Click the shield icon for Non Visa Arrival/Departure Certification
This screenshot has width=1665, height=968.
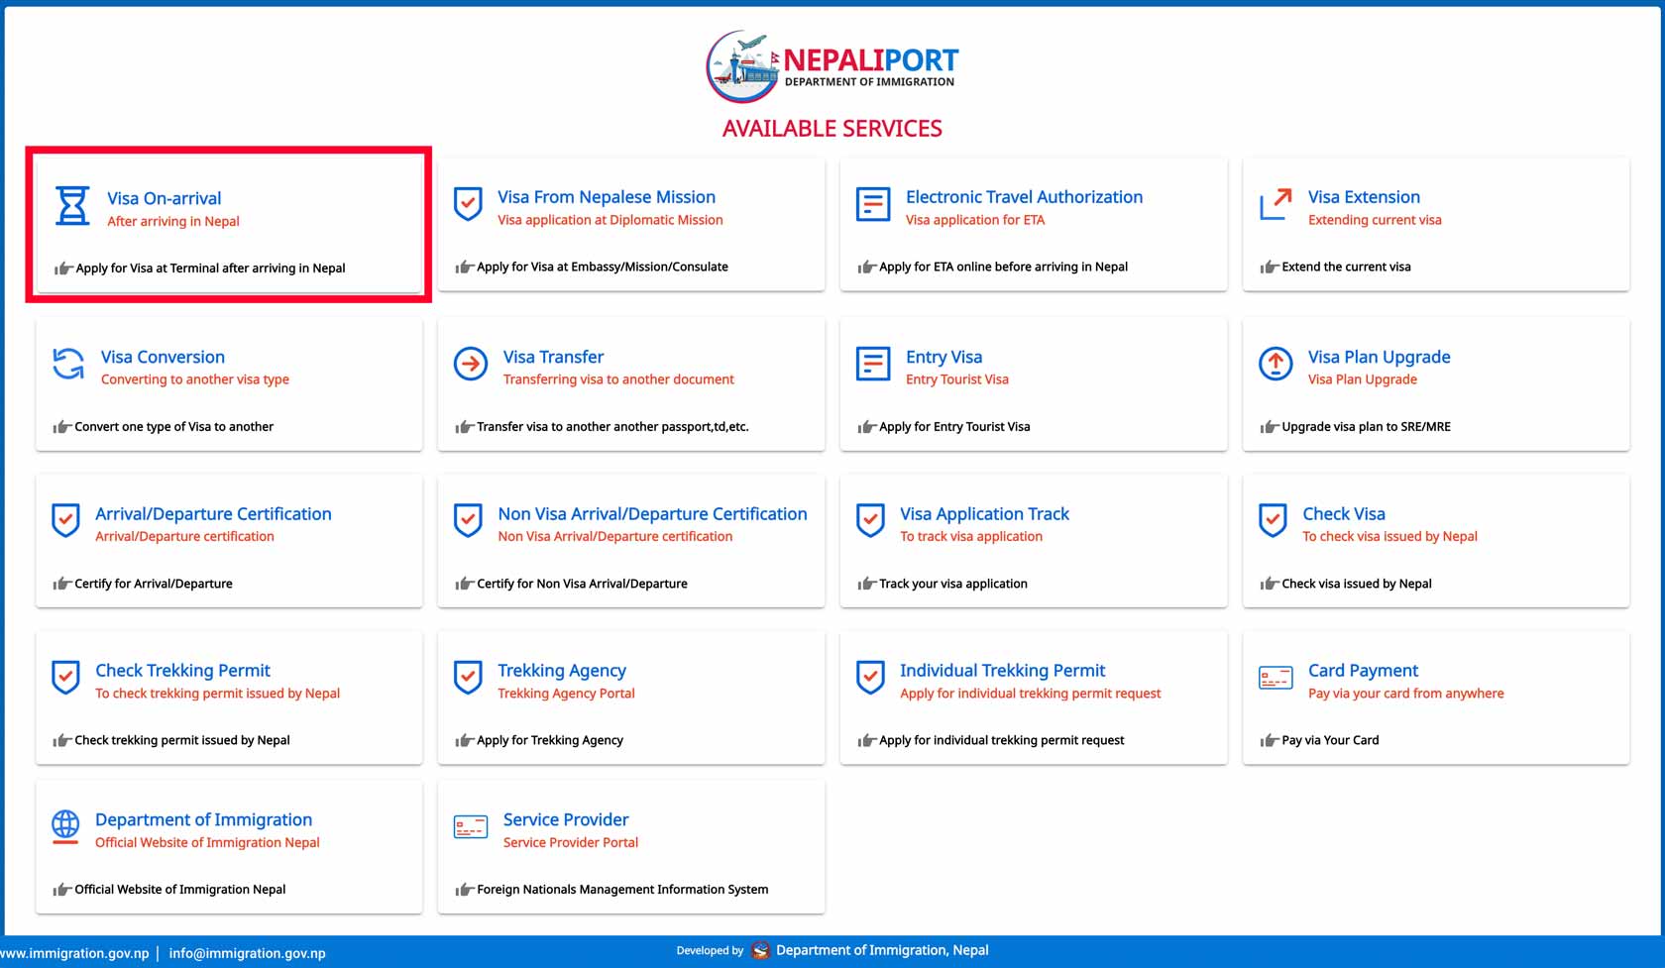click(468, 520)
